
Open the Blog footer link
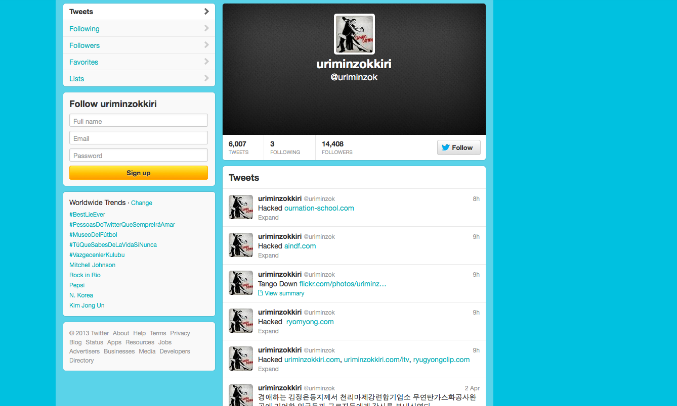[x=75, y=342]
